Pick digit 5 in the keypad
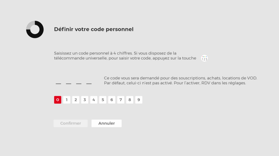The image size is (279, 156). pos(103,100)
